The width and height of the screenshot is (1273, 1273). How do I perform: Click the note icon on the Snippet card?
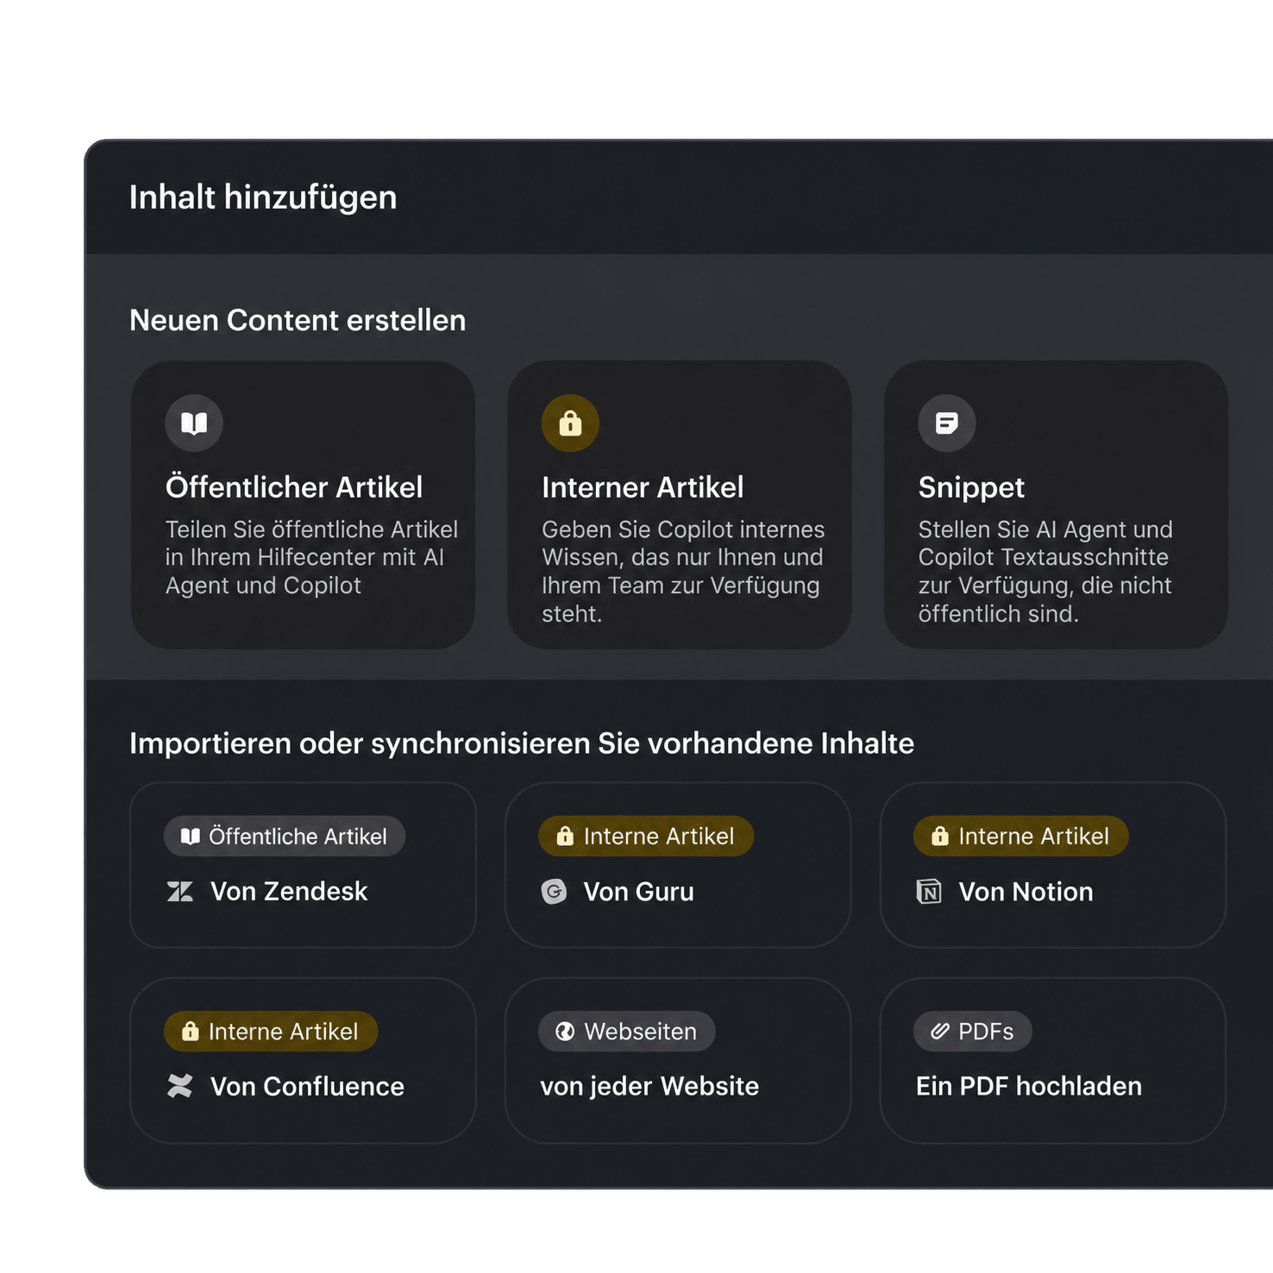(x=947, y=423)
